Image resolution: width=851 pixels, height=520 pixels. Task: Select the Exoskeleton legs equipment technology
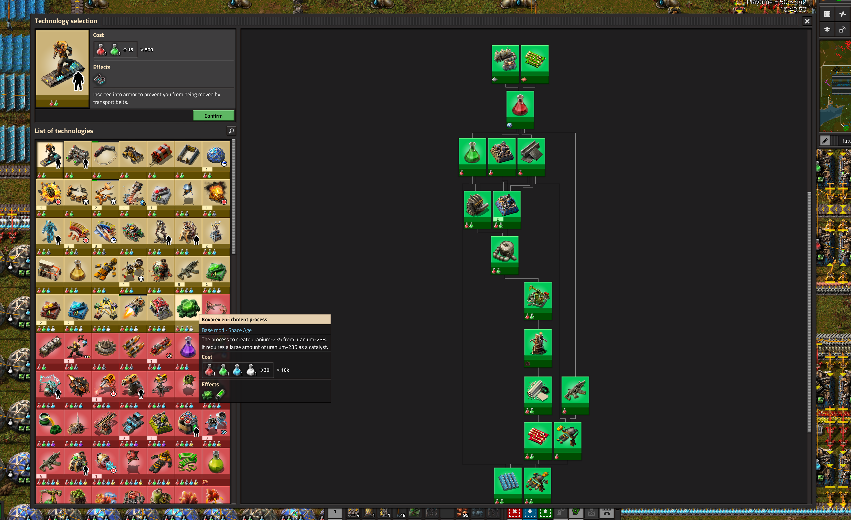click(160, 236)
